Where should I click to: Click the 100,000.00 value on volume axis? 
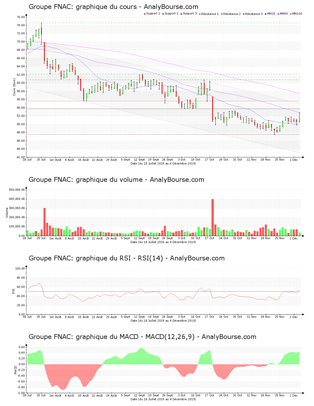(x=17, y=227)
